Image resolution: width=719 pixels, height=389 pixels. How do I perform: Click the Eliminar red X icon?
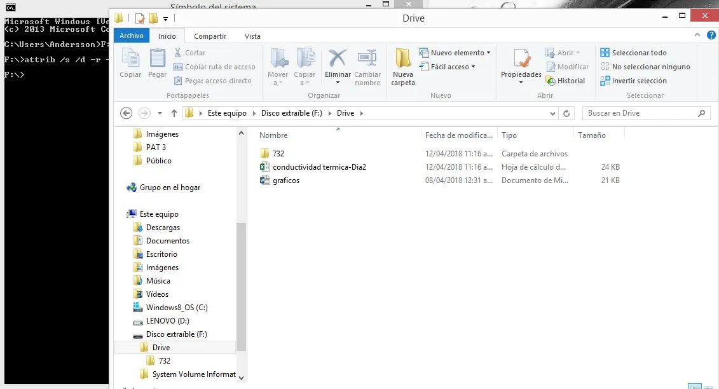pyautogui.click(x=338, y=58)
